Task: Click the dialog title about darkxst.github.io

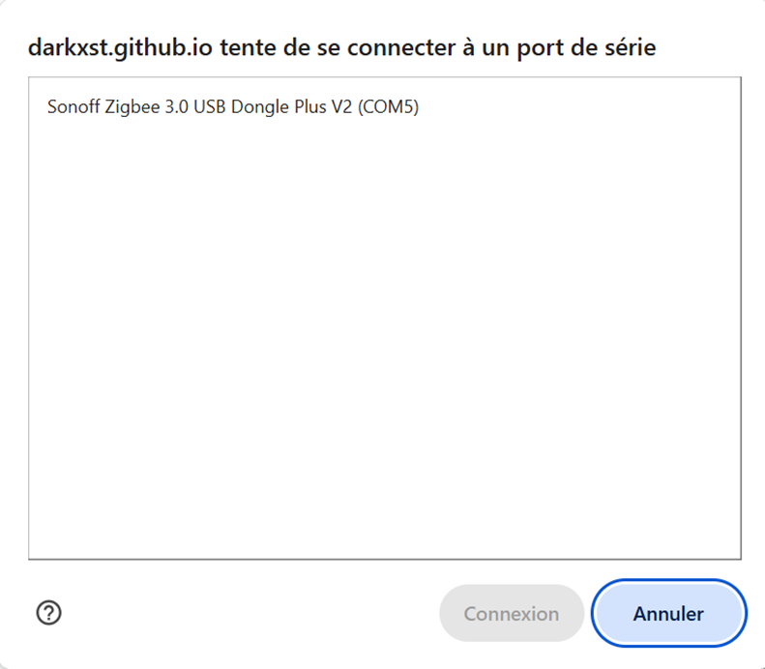Action: pyautogui.click(x=341, y=47)
